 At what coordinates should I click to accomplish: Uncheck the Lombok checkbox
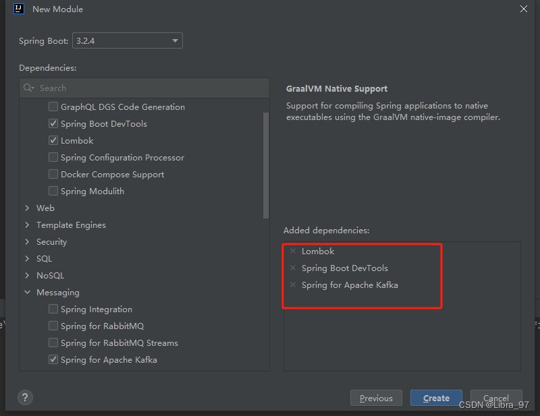point(53,140)
